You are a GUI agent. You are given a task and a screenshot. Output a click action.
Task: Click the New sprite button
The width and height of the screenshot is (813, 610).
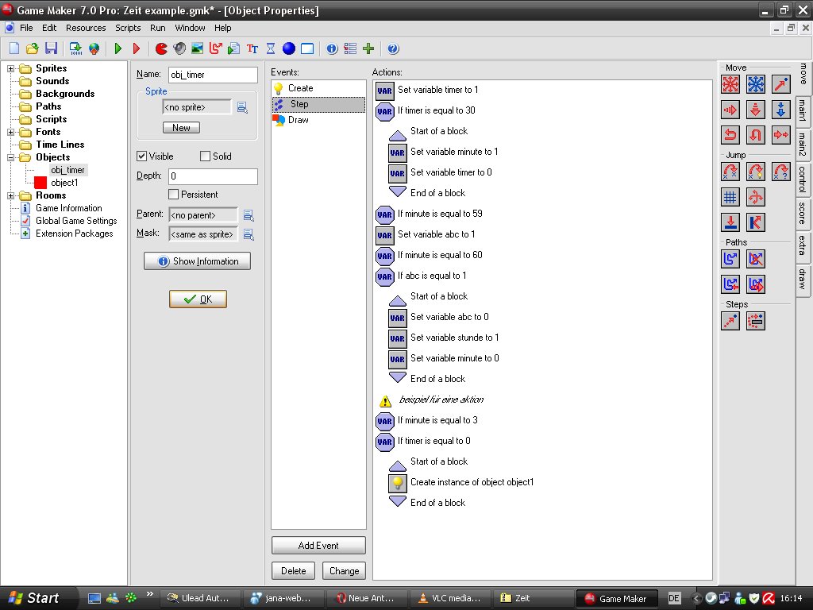coord(181,128)
